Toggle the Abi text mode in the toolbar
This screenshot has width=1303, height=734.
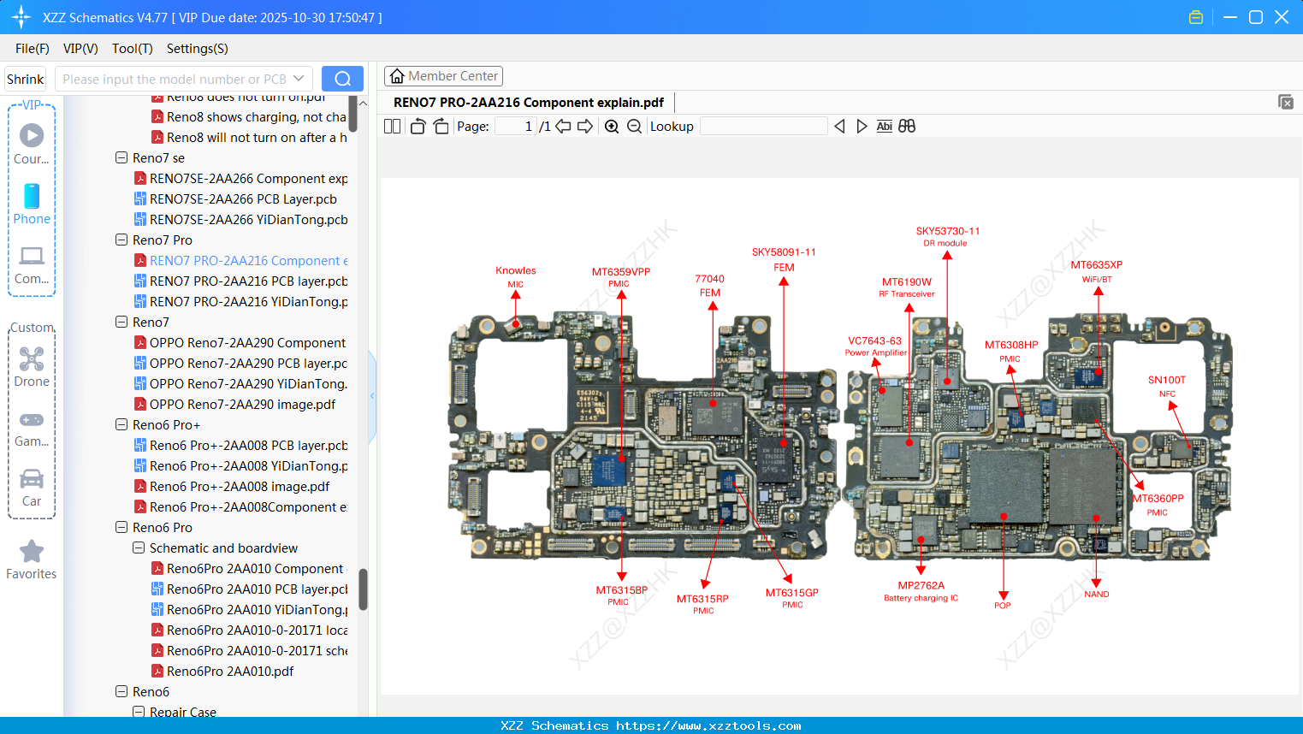coord(884,126)
